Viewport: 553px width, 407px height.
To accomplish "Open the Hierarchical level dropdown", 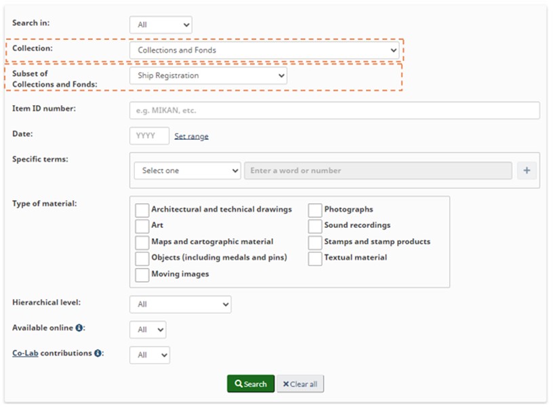I will click(180, 305).
